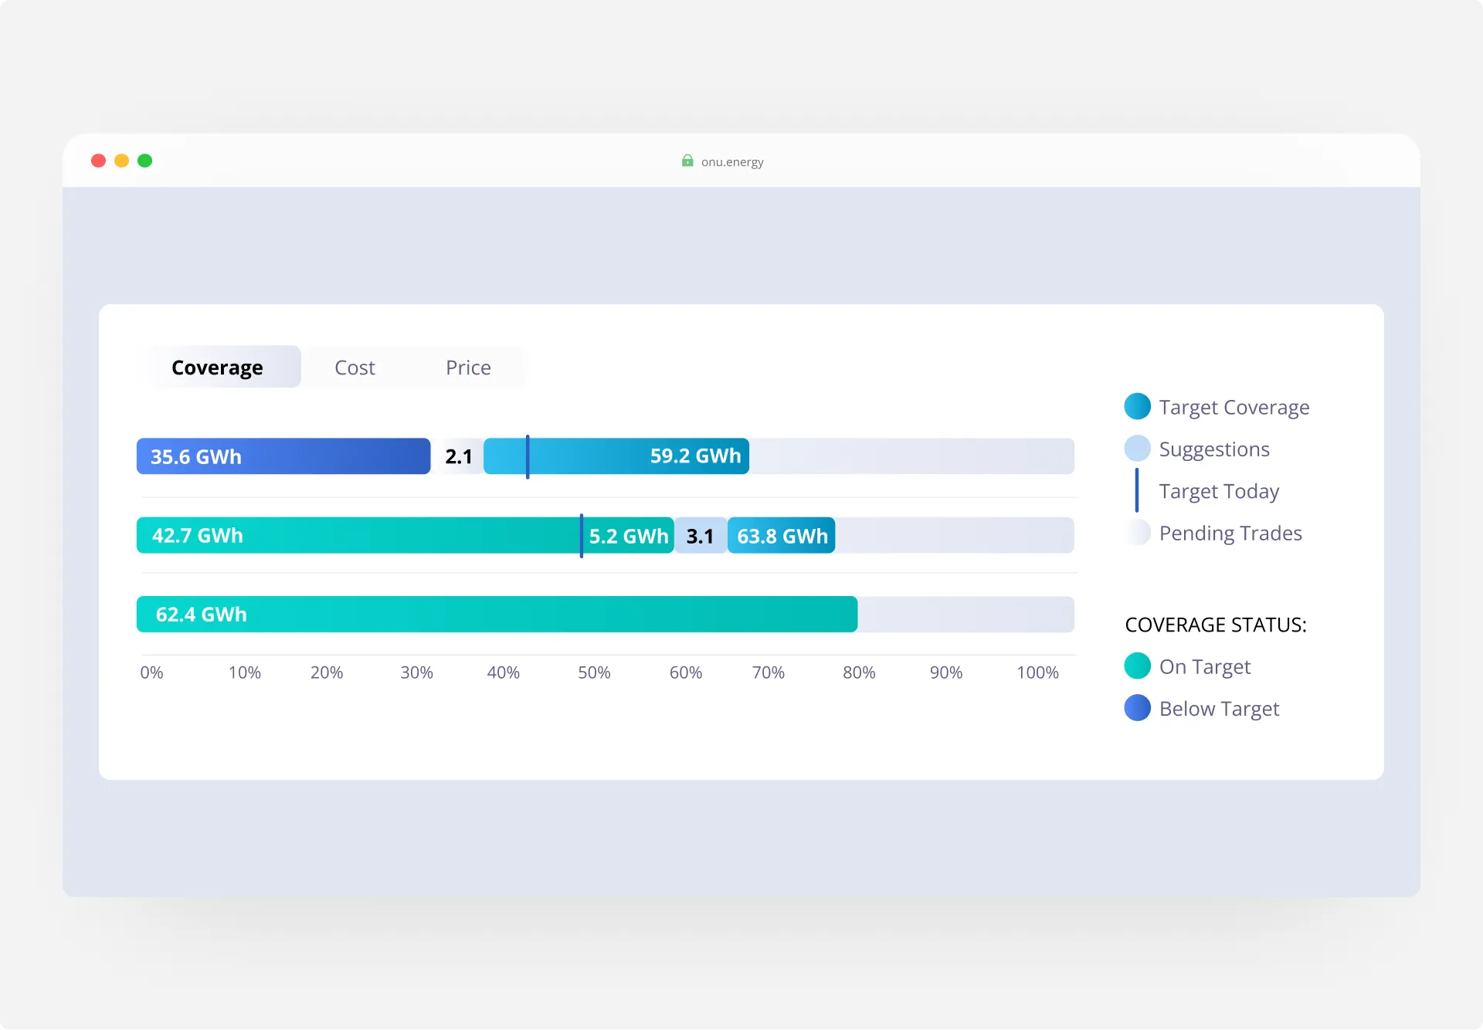The height and width of the screenshot is (1030, 1483).
Task: Click the Target Today legend line marker
Action: tap(1137, 490)
